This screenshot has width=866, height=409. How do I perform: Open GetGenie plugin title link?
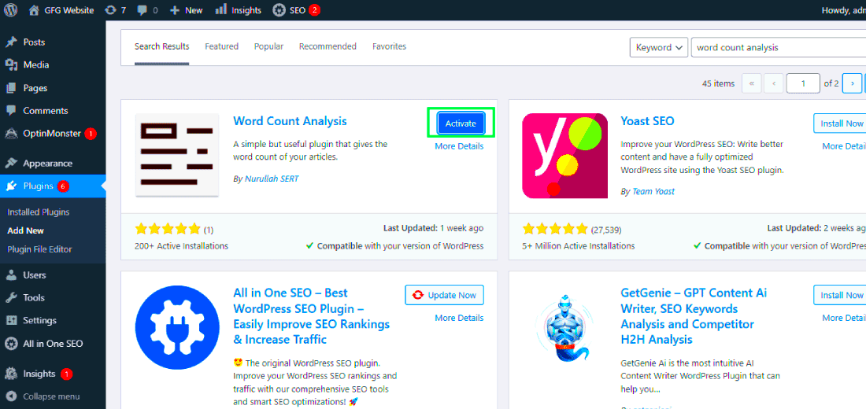[694, 316]
